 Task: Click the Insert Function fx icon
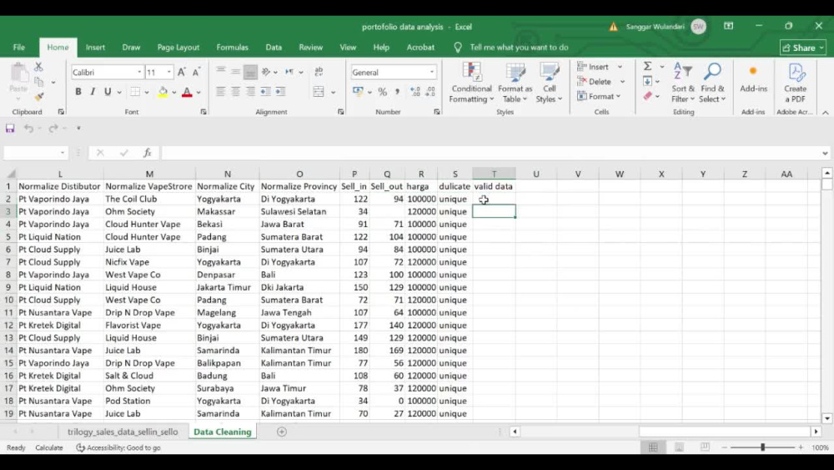click(x=148, y=153)
